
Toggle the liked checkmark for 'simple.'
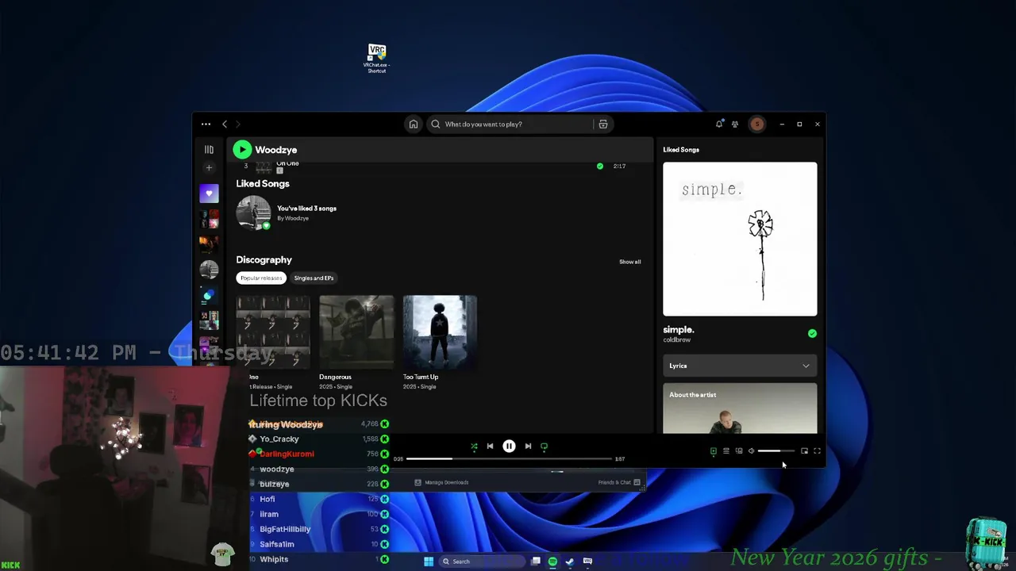(x=812, y=334)
